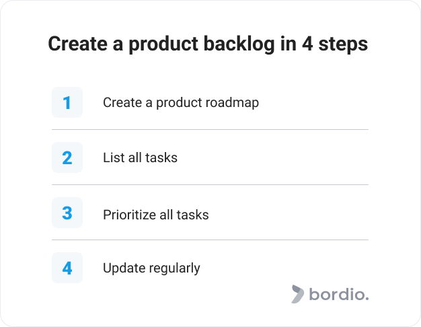Click the blue number 3 badge

67,213
